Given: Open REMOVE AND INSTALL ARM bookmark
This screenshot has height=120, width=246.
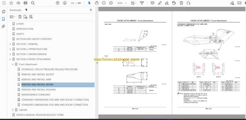Looking at the screenshot, I should (x=36, y=80).
